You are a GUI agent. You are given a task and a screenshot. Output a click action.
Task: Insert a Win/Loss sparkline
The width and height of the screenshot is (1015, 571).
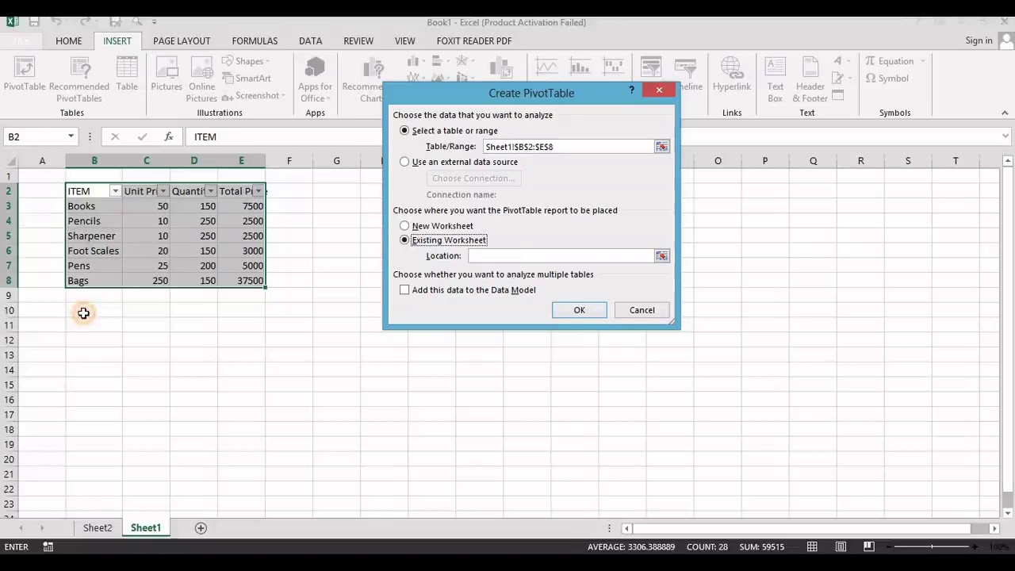(x=613, y=67)
